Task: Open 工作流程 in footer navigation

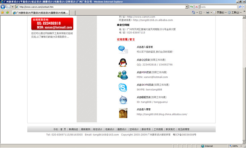Action: tap(158, 129)
